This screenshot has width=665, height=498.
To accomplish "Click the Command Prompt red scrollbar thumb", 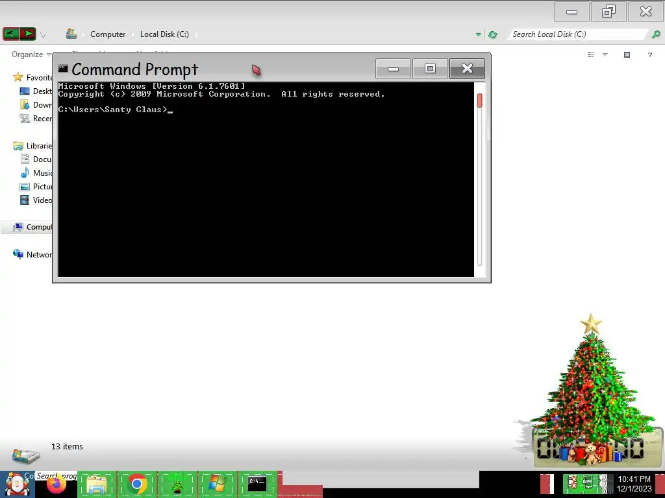I will tap(480, 101).
